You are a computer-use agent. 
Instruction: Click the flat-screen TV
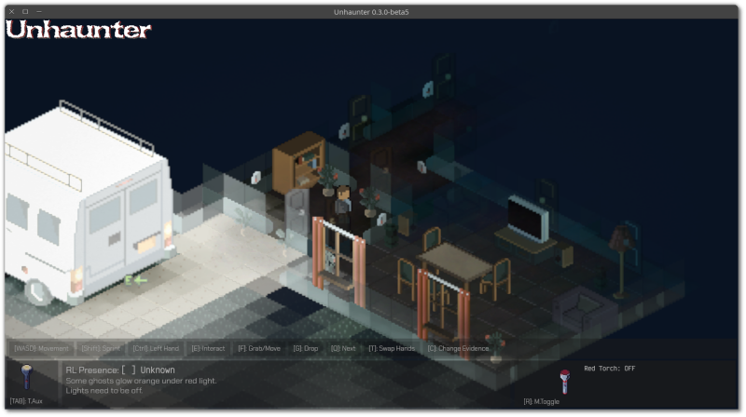(528, 219)
